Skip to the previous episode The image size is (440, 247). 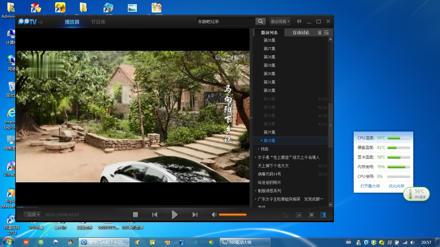[155, 215]
